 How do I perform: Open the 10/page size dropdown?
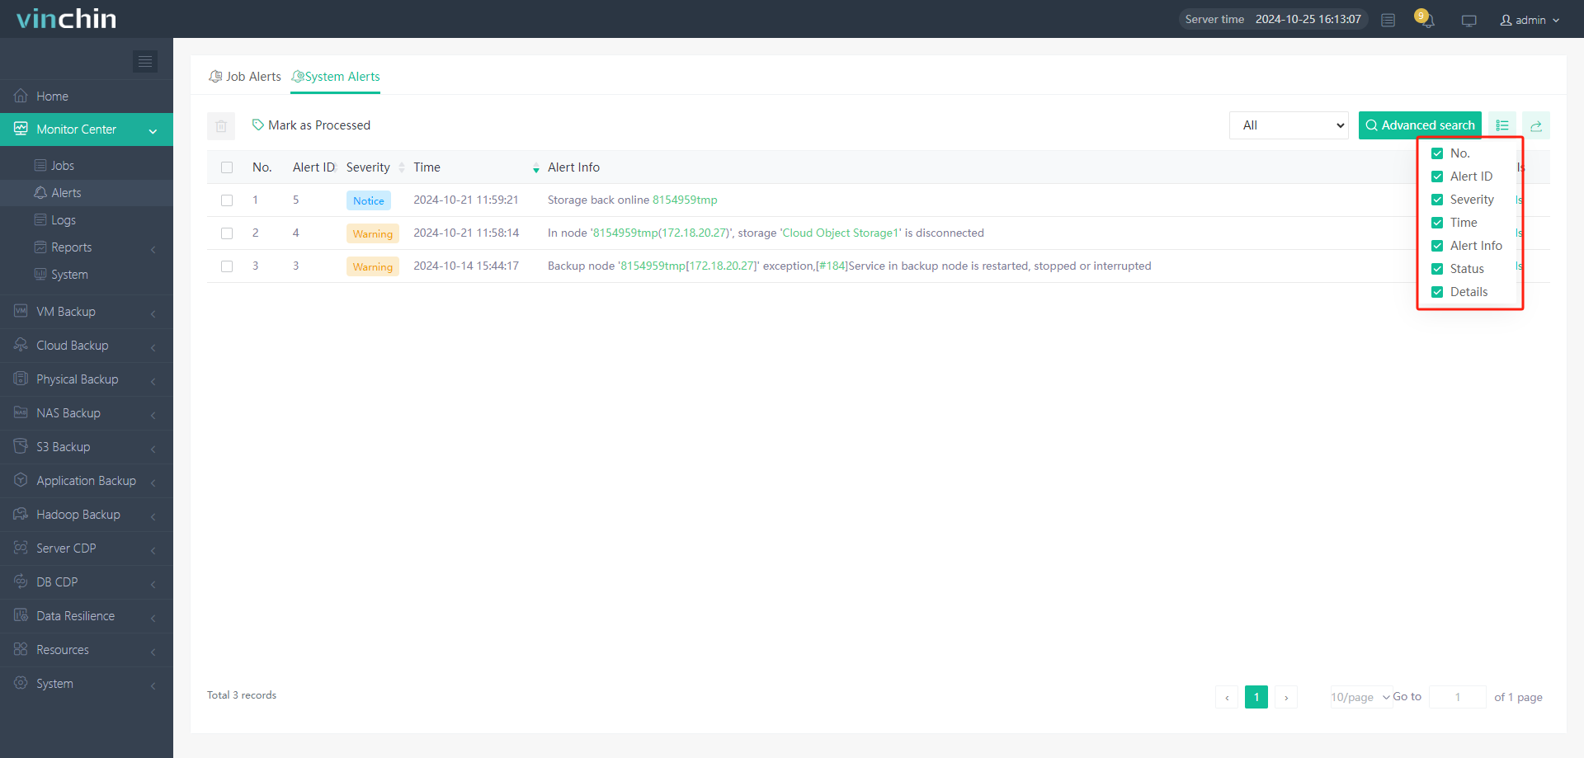point(1360,697)
